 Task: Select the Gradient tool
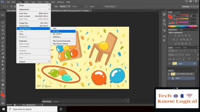(x=3, y=57)
